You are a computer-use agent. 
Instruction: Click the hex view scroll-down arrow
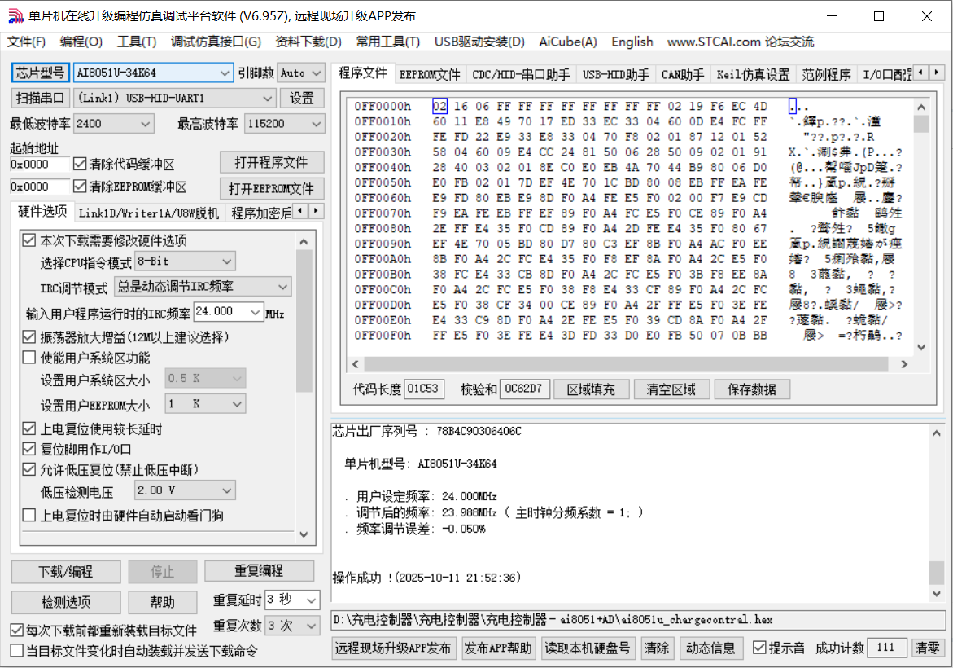(921, 347)
